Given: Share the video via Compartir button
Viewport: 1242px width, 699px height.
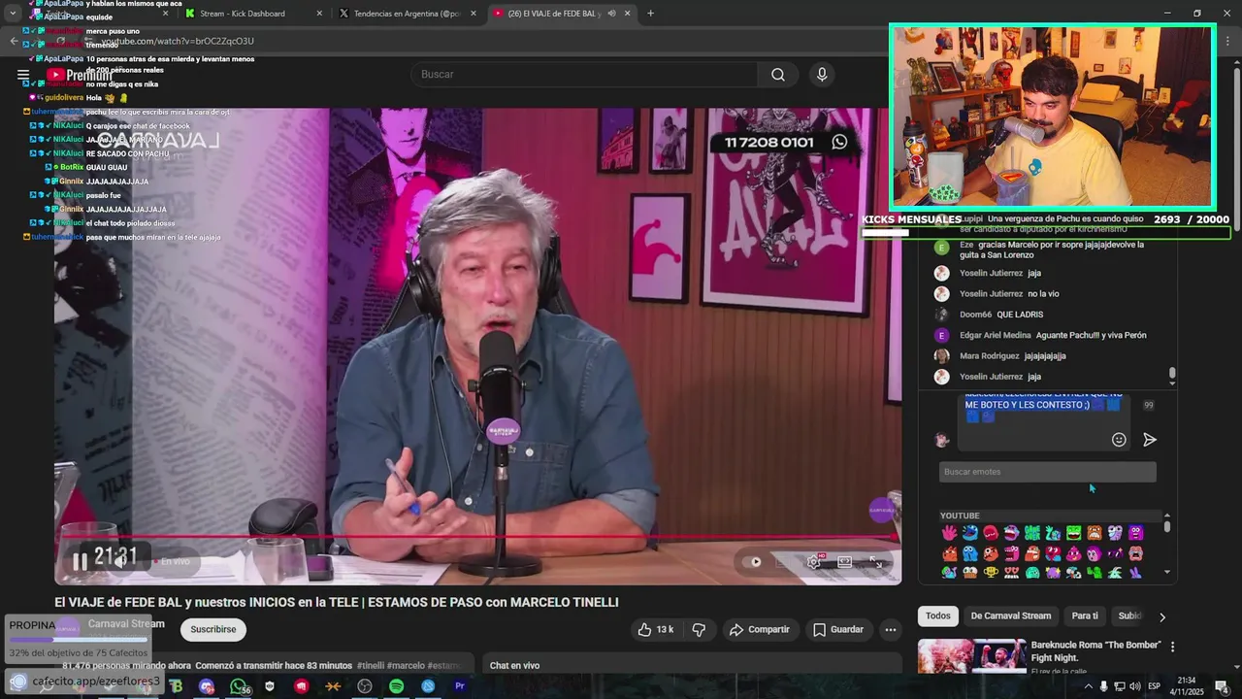Looking at the screenshot, I should click(760, 629).
